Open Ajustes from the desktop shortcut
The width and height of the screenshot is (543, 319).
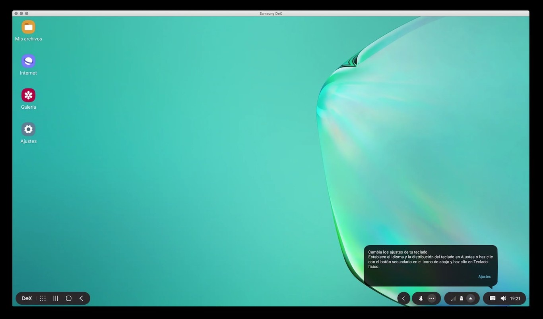pos(28,129)
